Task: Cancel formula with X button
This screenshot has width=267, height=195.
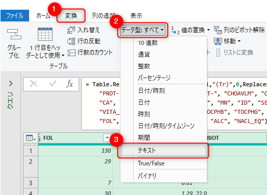Action: [34, 84]
